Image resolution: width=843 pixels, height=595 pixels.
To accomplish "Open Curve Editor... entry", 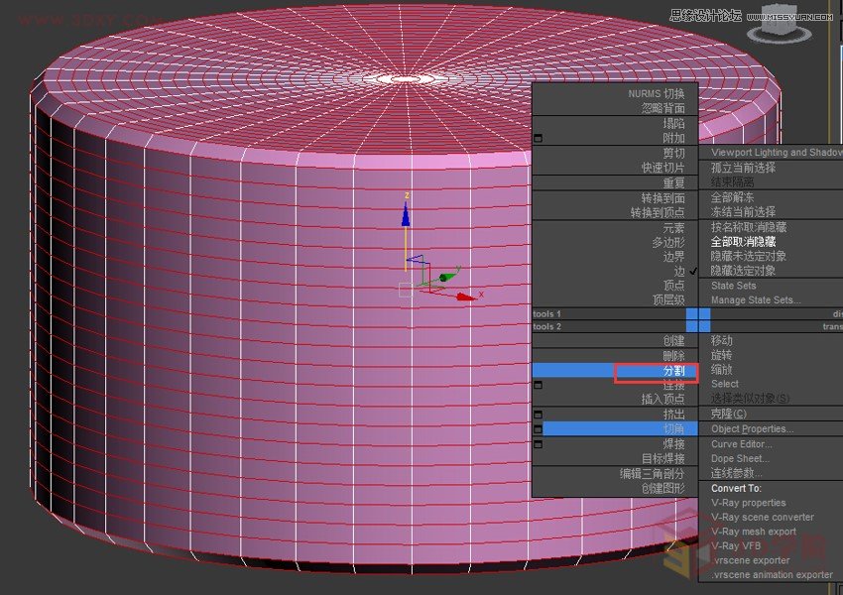I will tap(742, 444).
